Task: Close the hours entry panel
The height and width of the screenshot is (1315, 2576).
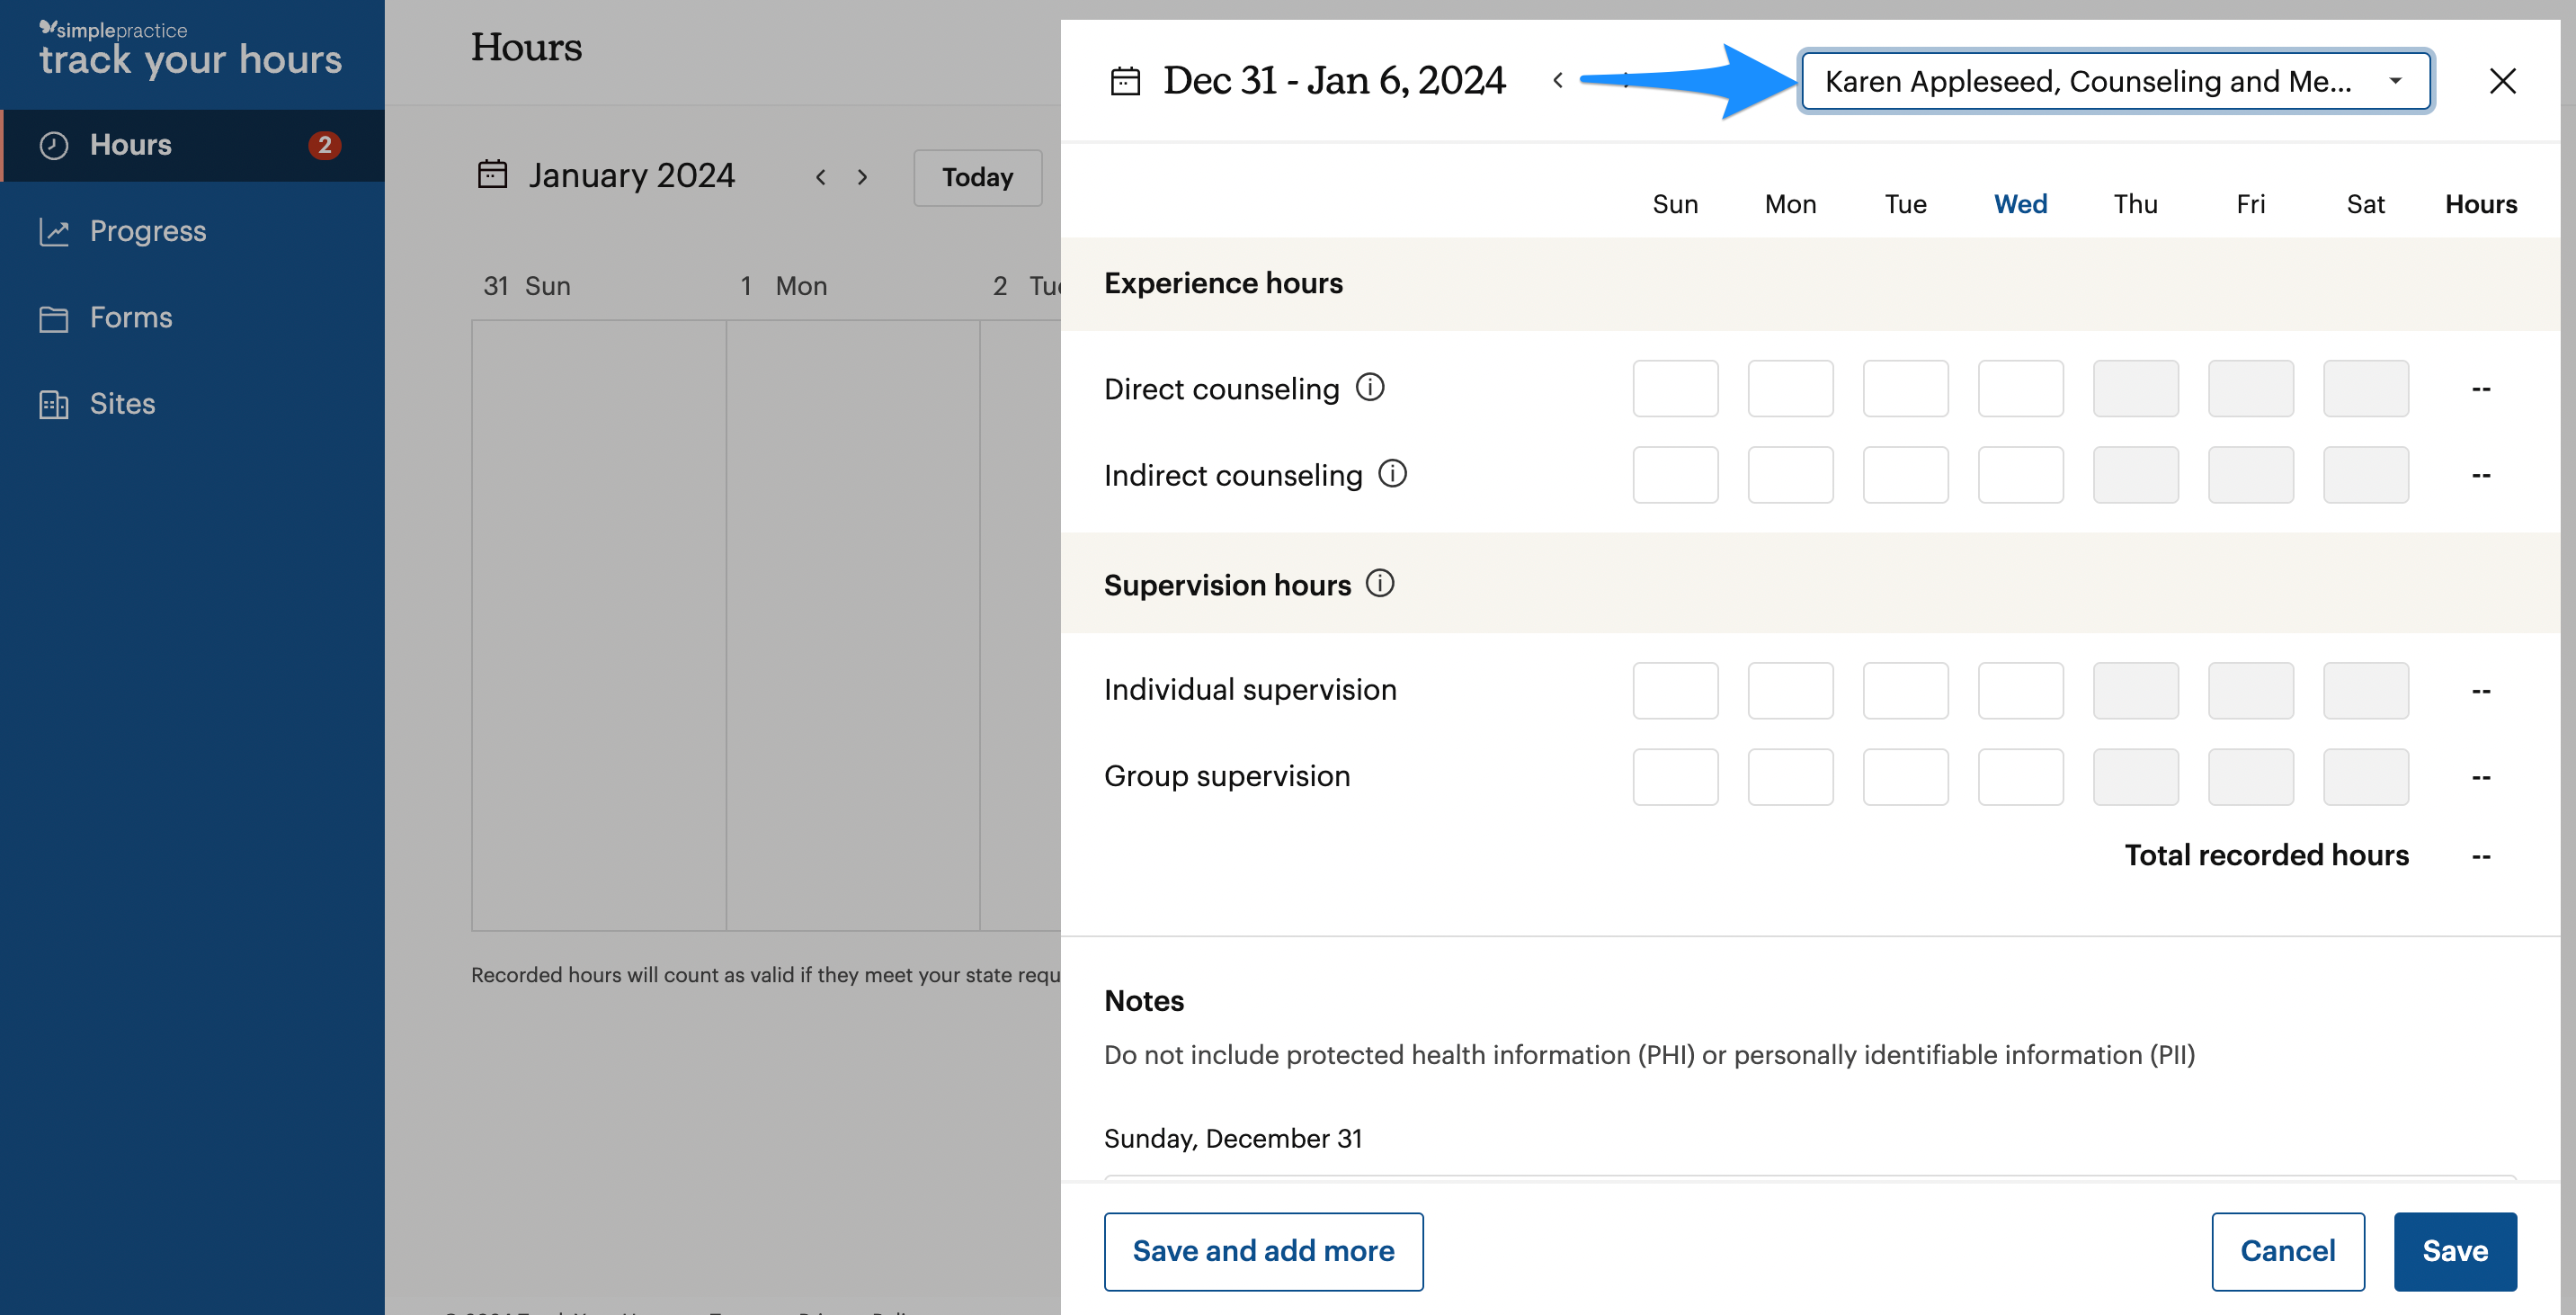Action: (x=2502, y=81)
